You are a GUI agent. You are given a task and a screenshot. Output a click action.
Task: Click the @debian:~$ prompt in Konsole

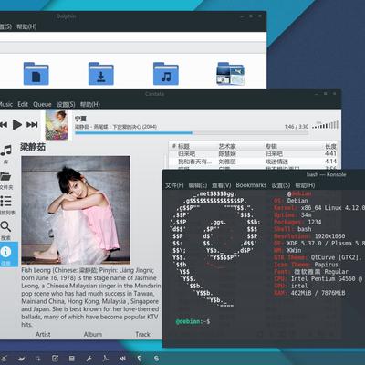point(193,321)
